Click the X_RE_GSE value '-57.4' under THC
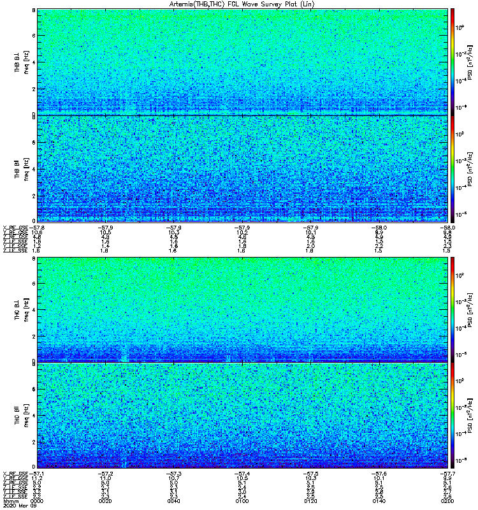Image resolution: width=478 pixels, height=510 pixels. [x=242, y=474]
